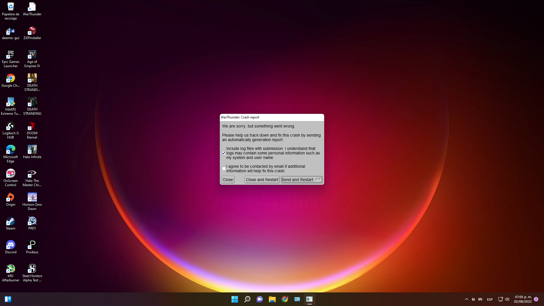The height and width of the screenshot is (306, 544).
Task: Click the Send and Restart button
Action: tap(302, 180)
